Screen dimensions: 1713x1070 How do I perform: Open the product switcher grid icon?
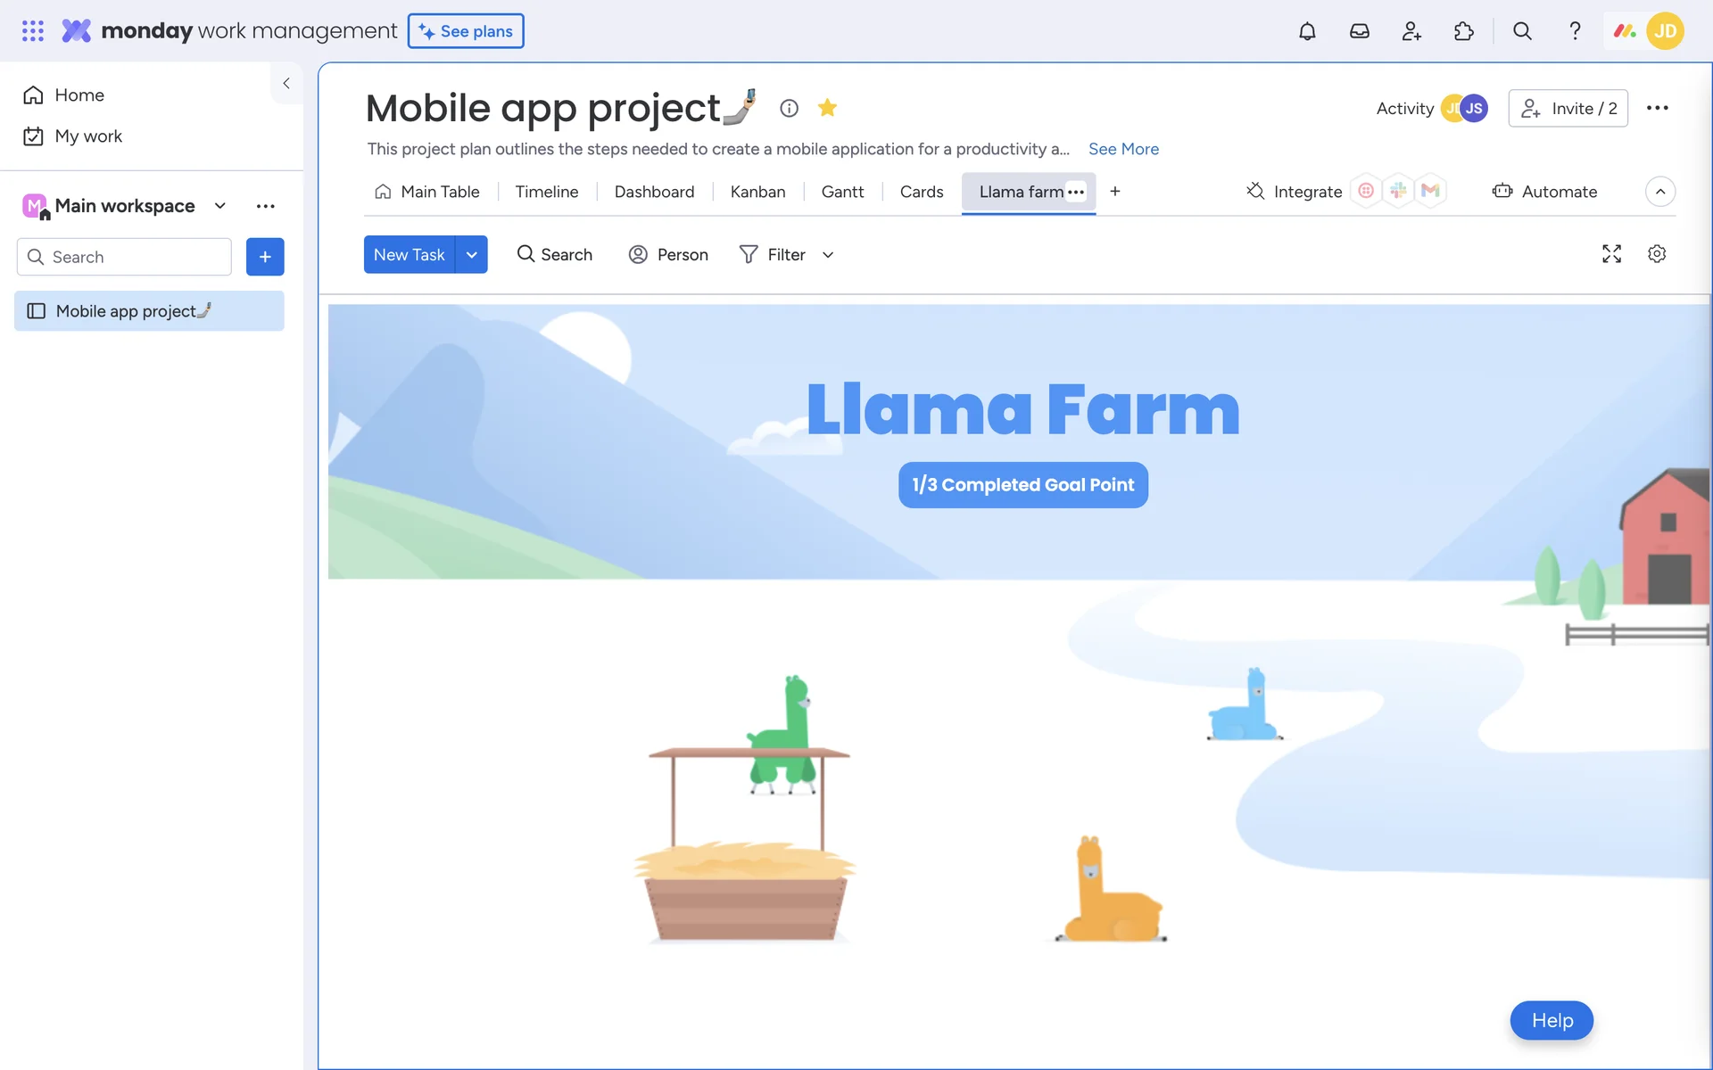coord(33,31)
